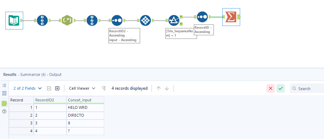Screen dimensions: 324x139
Task: Open messages list view in Results sidebar
Action: pyautogui.click(x=4, y=85)
